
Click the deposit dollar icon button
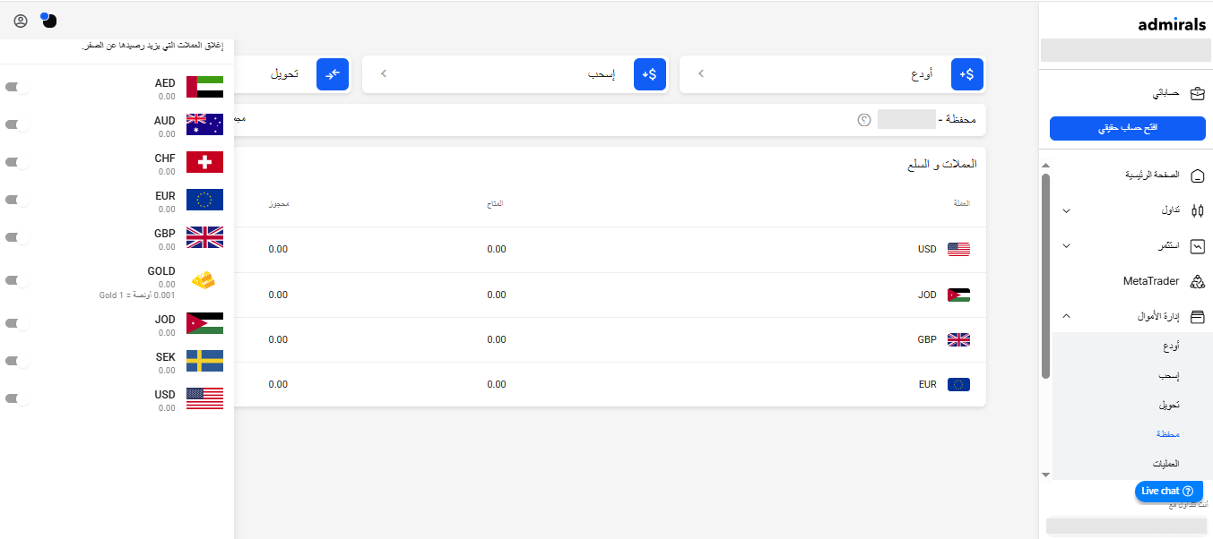point(967,74)
